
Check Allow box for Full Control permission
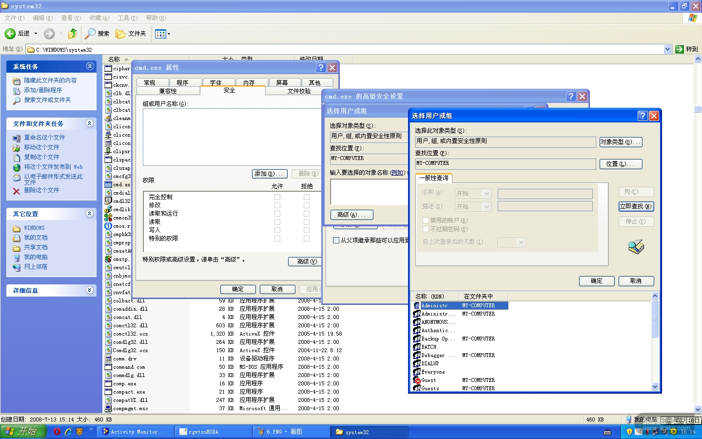point(277,197)
